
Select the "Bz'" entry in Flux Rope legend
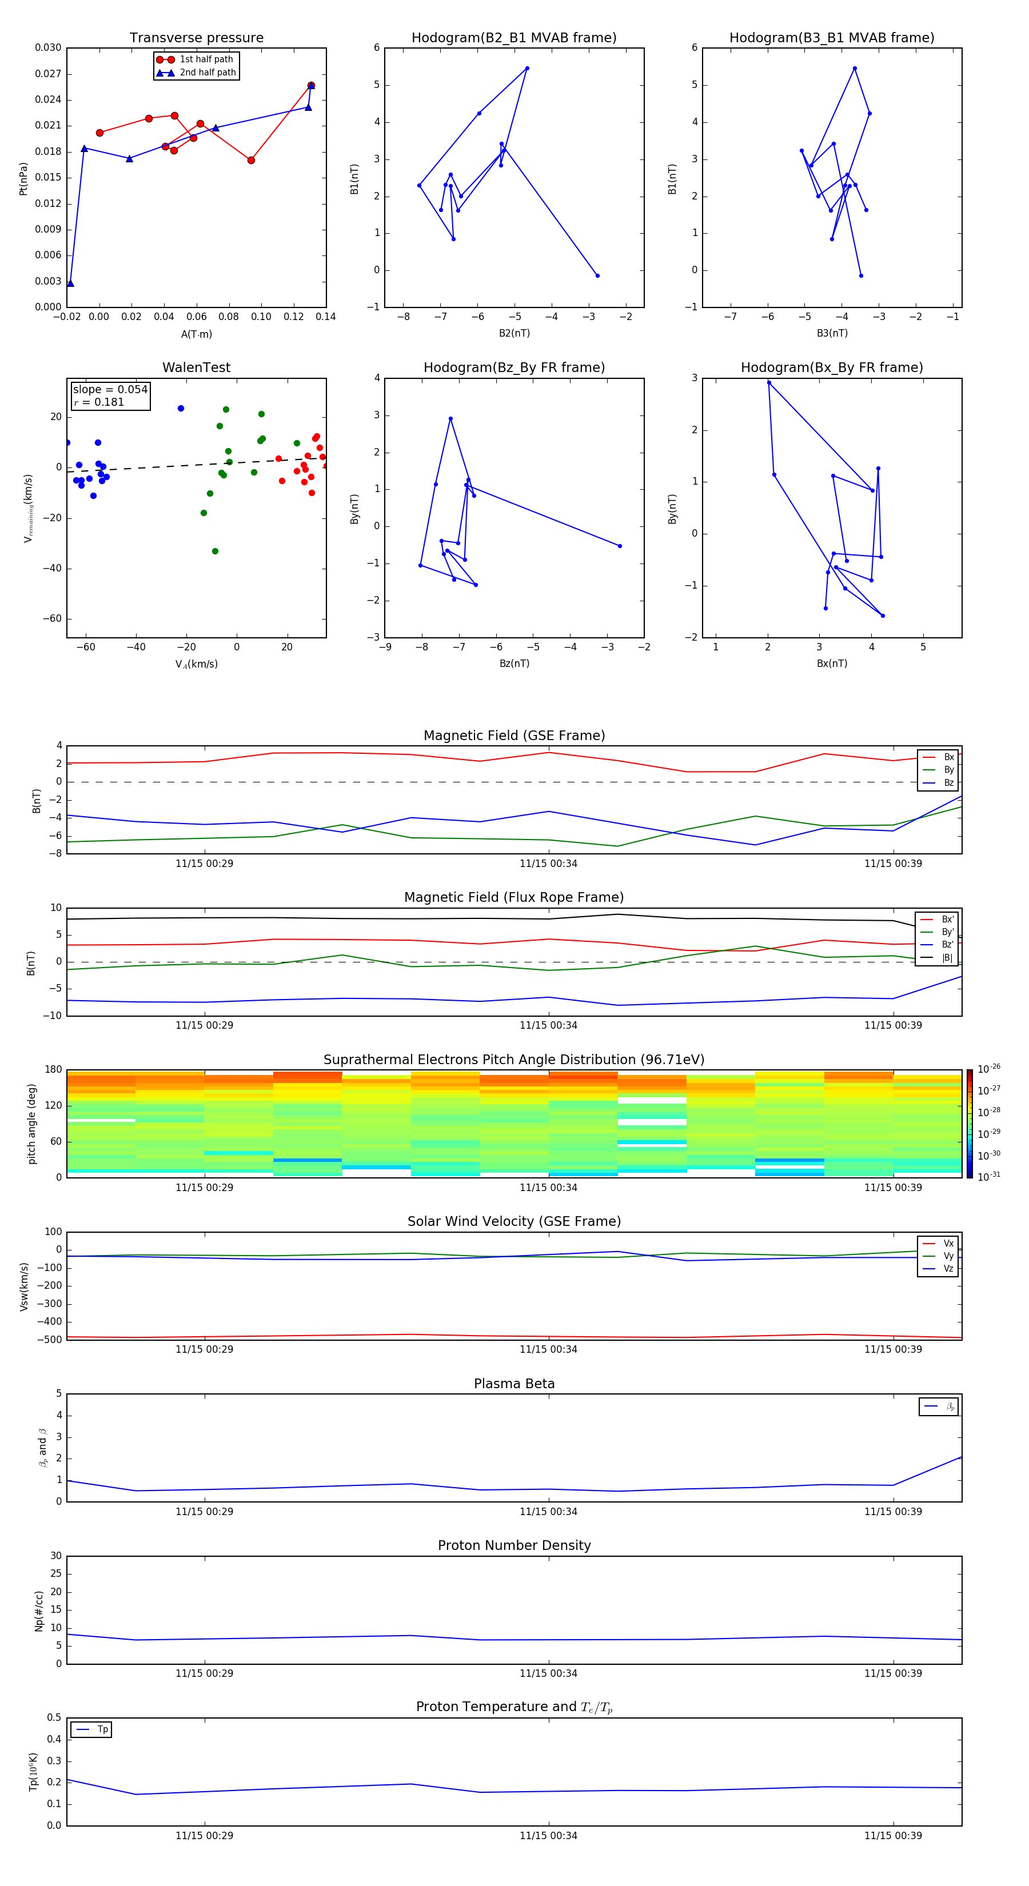(937, 945)
